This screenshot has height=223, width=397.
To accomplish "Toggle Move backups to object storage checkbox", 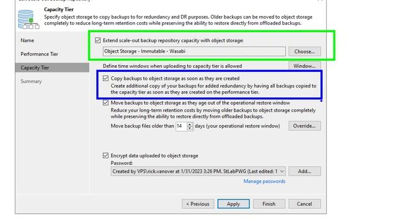I will point(105,103).
